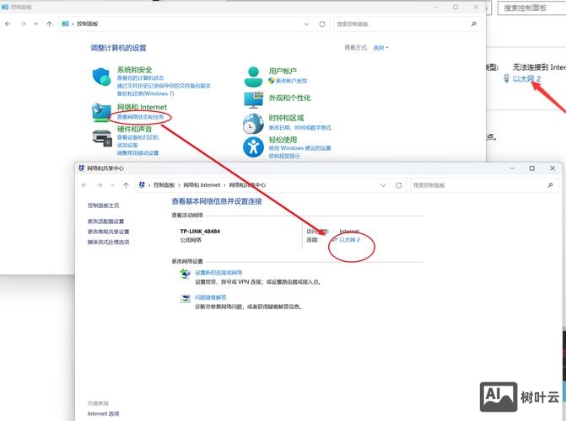Expand chevron after 控制面板 in 网络和共享中心 breadcrumb

(x=179, y=185)
